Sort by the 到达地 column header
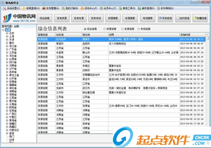The image size is (211, 148). (95, 35)
